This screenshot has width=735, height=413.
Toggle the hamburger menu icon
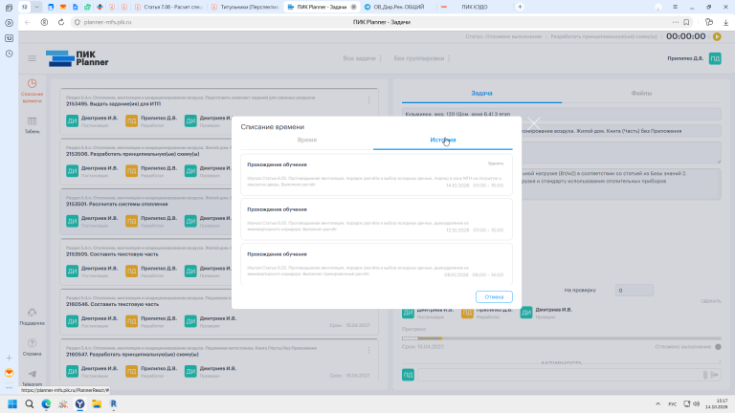pyautogui.click(x=32, y=58)
